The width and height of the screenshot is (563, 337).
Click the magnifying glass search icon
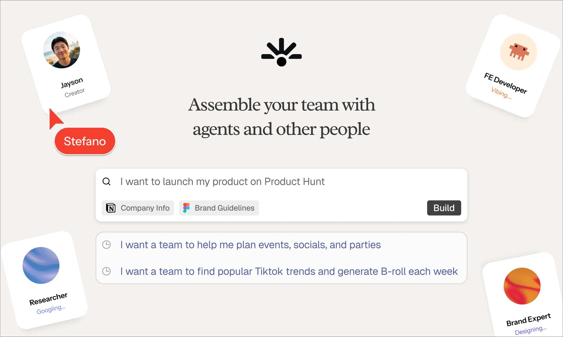106,182
